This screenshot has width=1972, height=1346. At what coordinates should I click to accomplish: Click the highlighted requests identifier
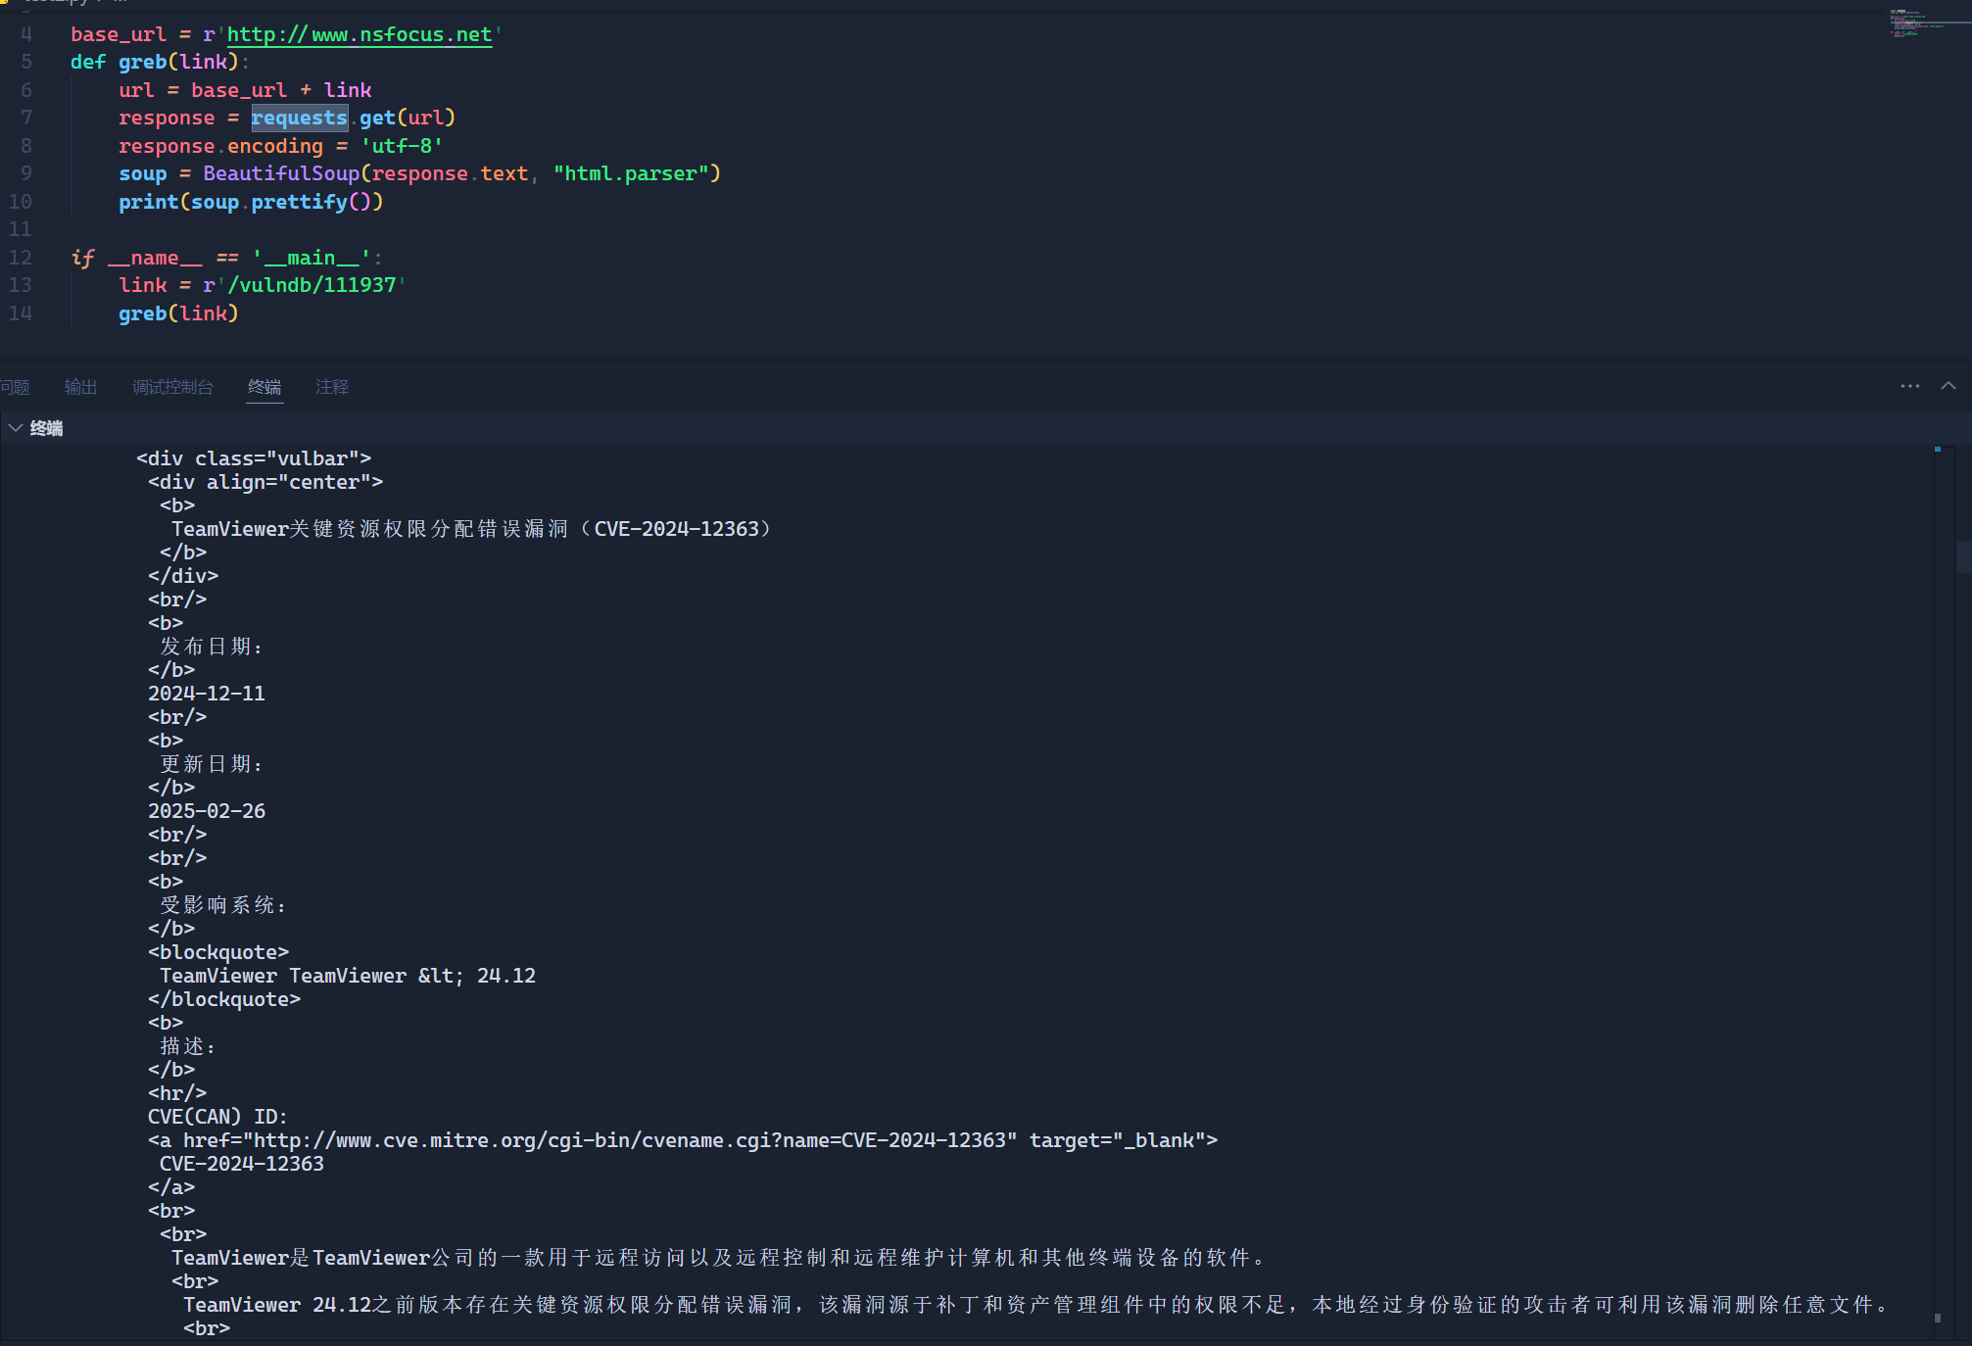point(299,118)
